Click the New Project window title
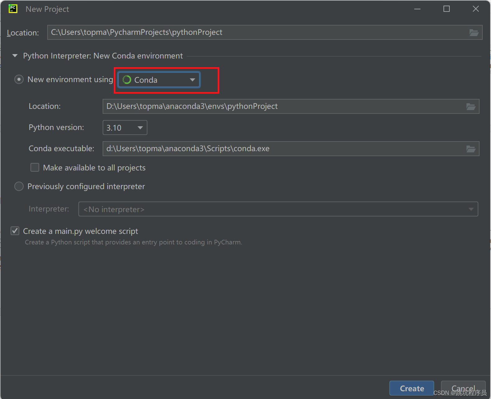 tap(47, 9)
